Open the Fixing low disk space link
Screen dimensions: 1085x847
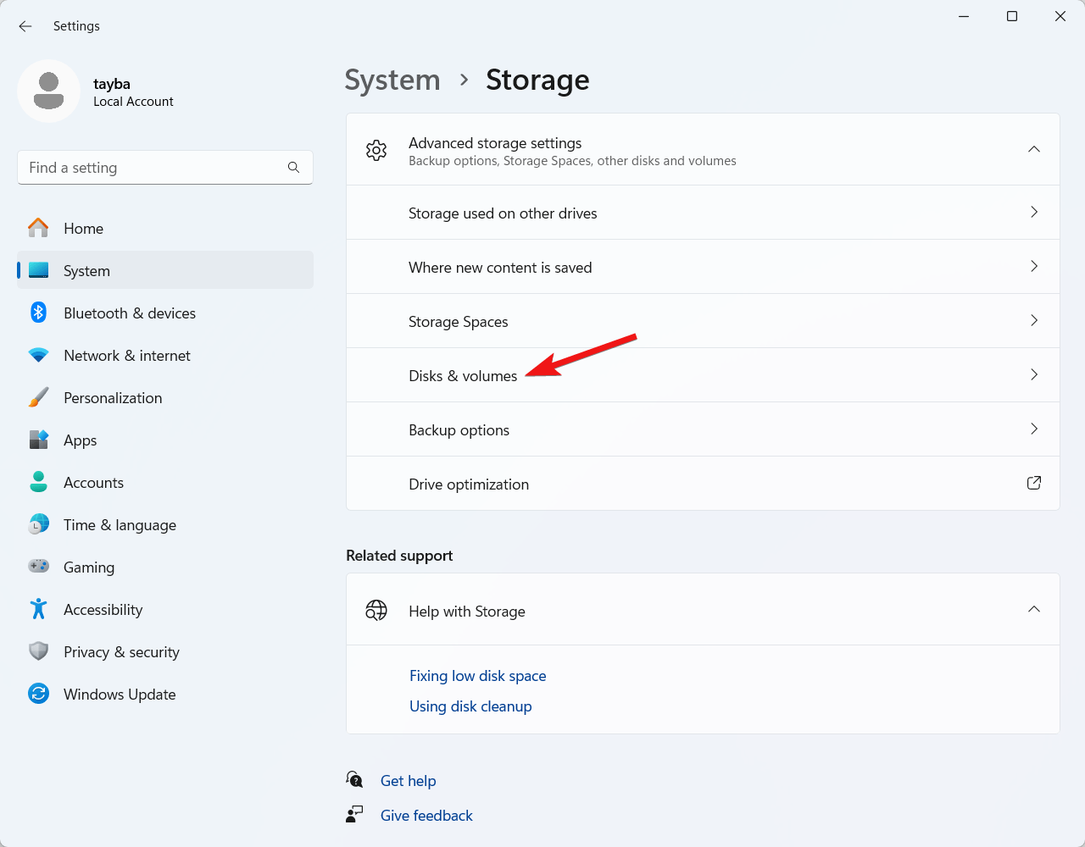pos(477,676)
